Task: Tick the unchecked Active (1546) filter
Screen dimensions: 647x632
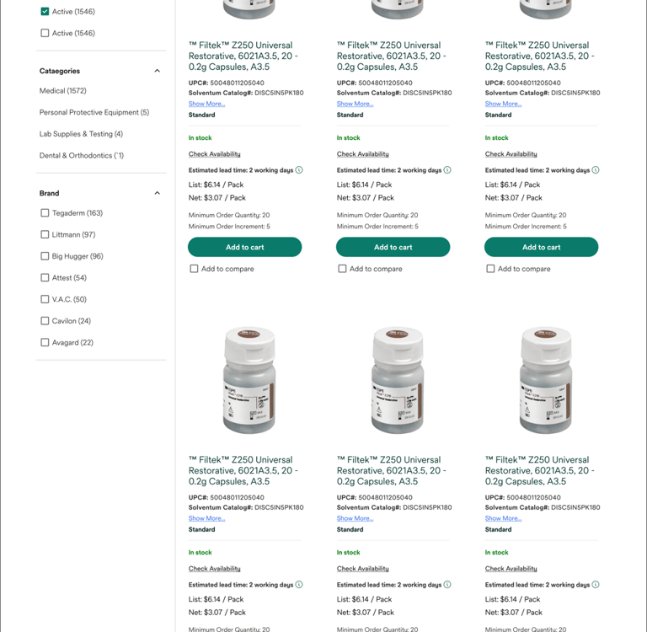Action: (45, 33)
